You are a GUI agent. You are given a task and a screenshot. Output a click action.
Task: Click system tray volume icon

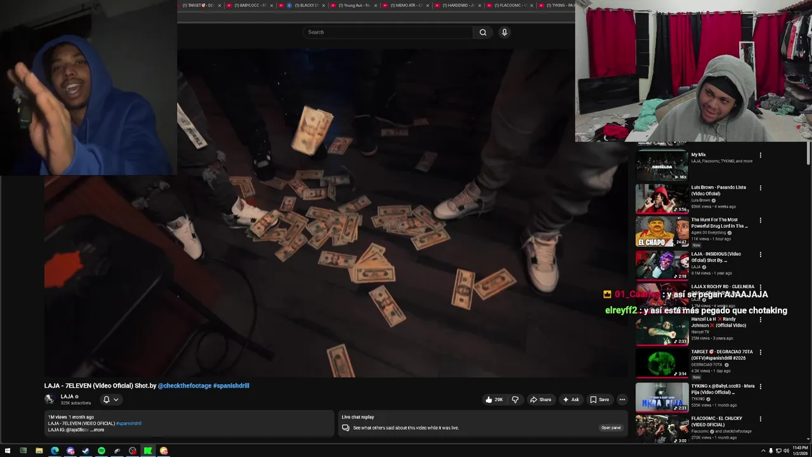click(x=786, y=451)
